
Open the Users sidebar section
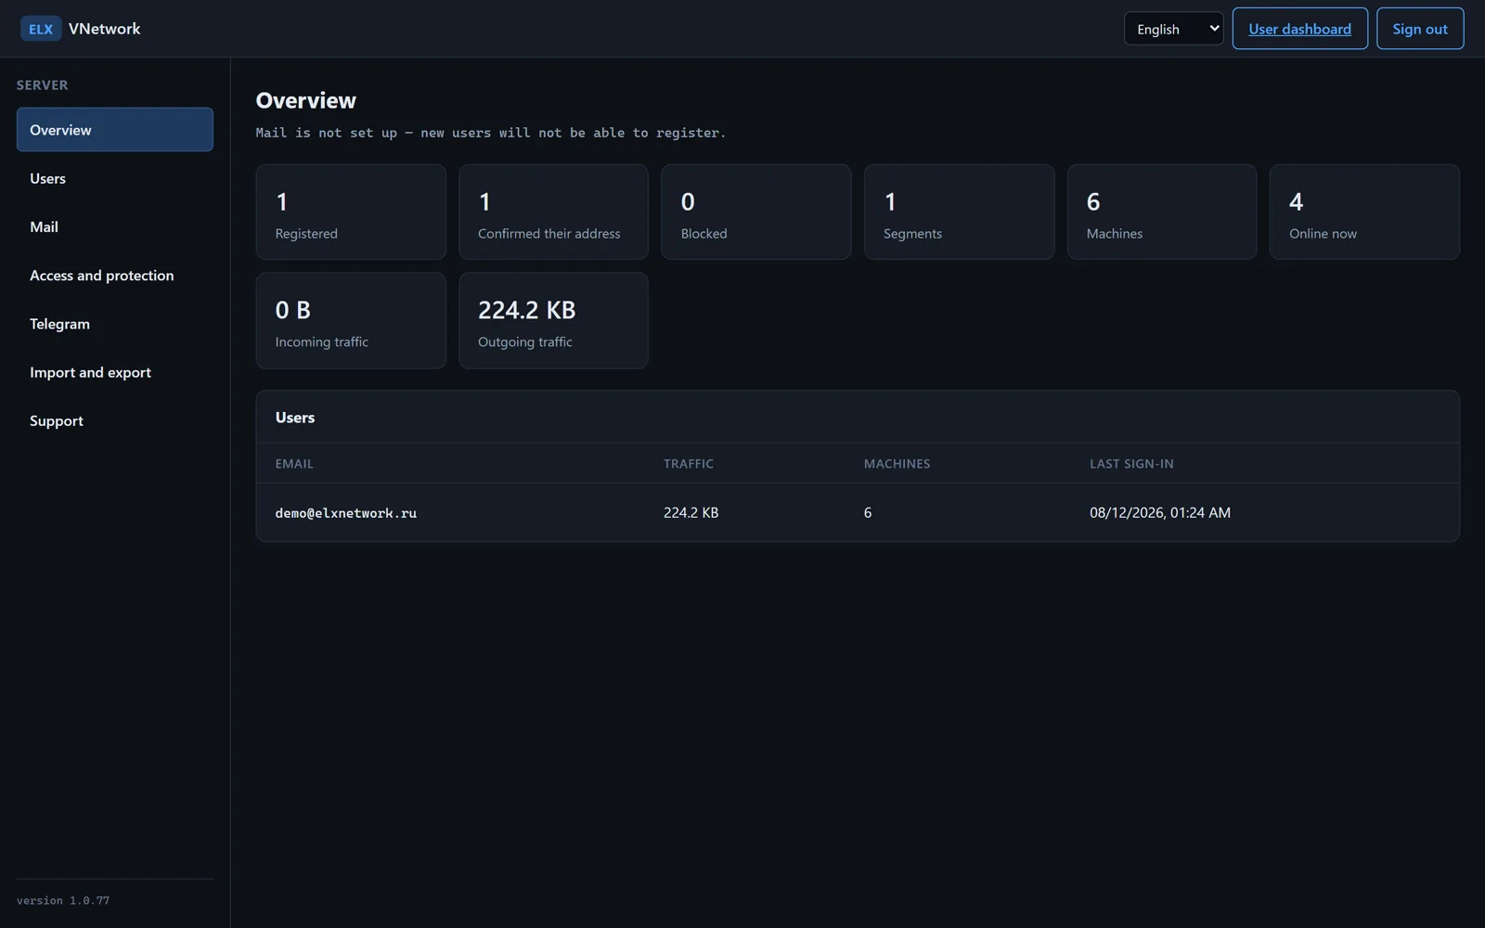click(115, 178)
